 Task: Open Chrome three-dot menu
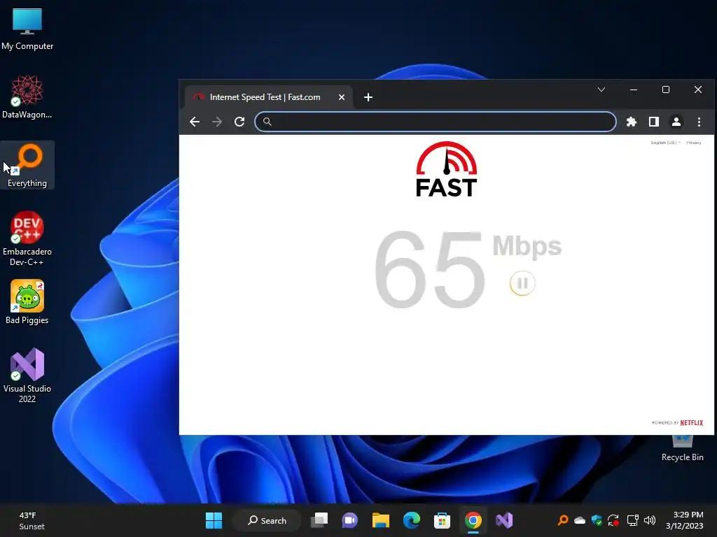(699, 122)
